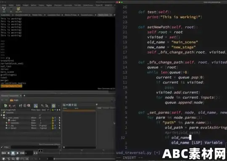Go back in the network path bar

2,100
